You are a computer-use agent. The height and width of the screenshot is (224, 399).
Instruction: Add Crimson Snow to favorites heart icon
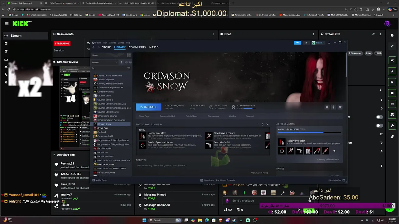pyautogui.click(x=340, y=107)
